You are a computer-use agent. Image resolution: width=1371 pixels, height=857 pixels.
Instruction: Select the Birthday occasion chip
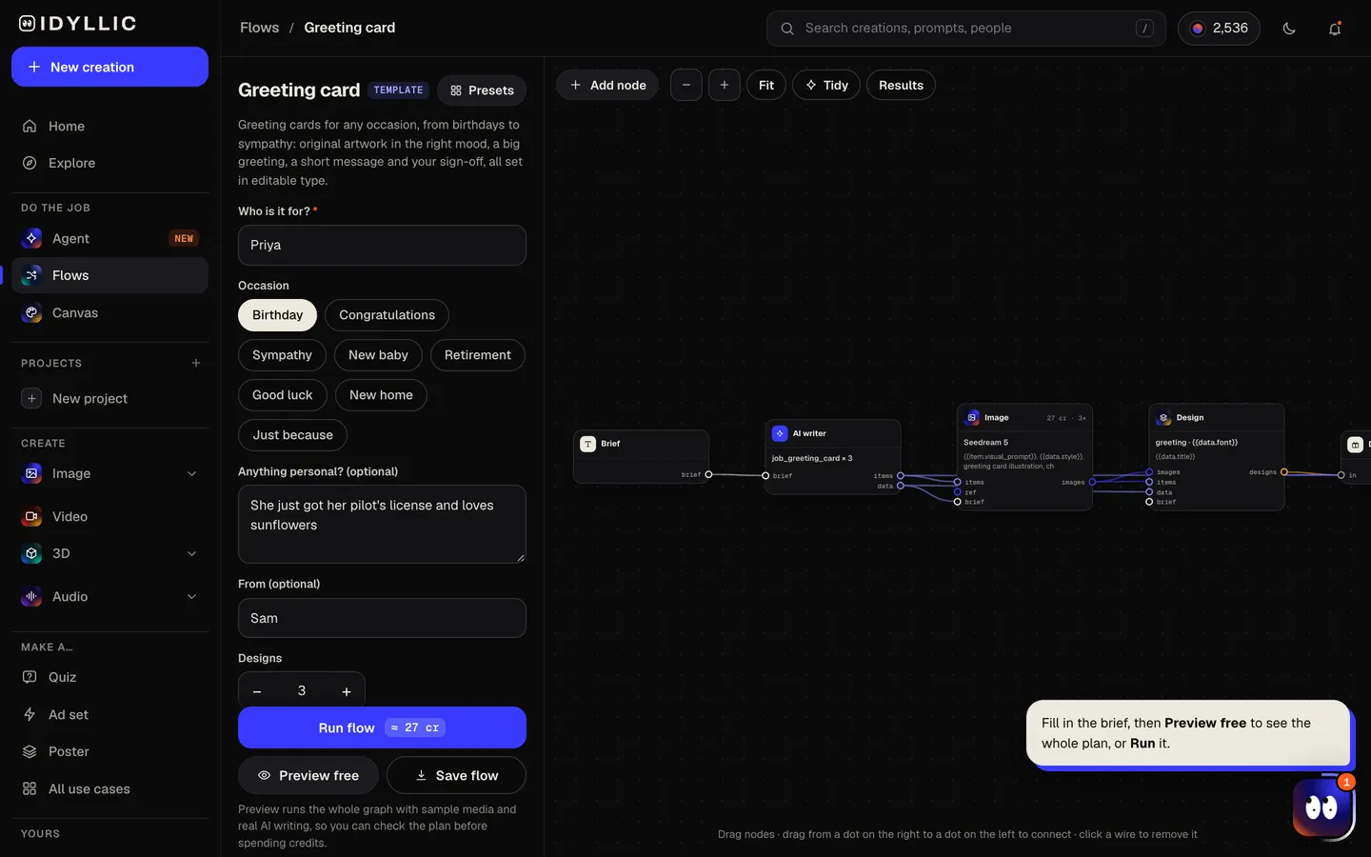tap(277, 315)
